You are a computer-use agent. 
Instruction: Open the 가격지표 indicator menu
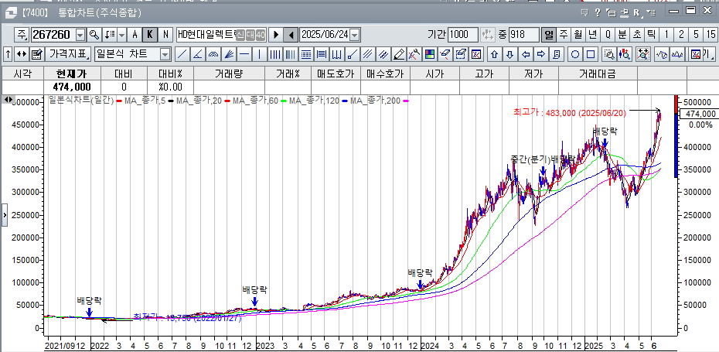click(68, 54)
